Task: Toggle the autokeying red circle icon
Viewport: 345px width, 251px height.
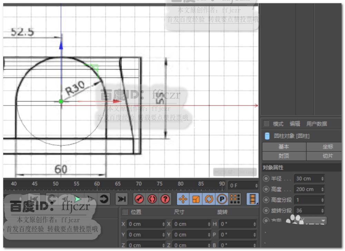Action: (152, 199)
